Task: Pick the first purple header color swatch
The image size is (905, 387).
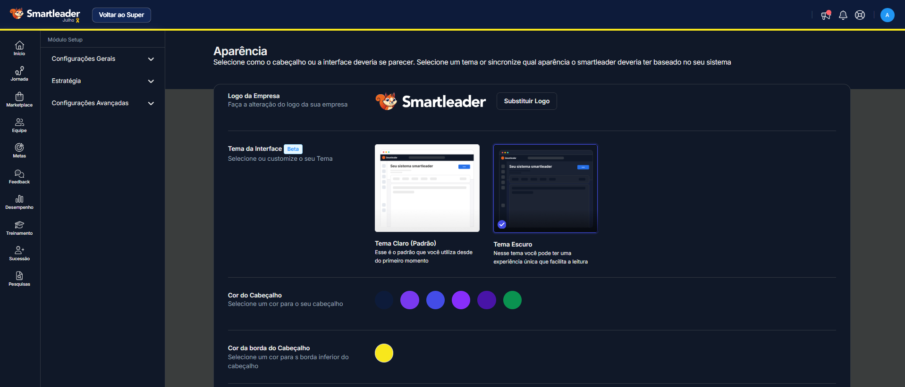Action: (x=410, y=300)
